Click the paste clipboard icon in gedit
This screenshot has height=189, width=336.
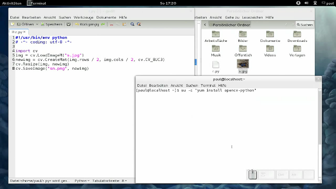(124, 24)
